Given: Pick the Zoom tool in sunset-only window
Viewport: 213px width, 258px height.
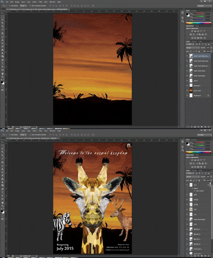Looking at the screenshot, I should click(2, 77).
